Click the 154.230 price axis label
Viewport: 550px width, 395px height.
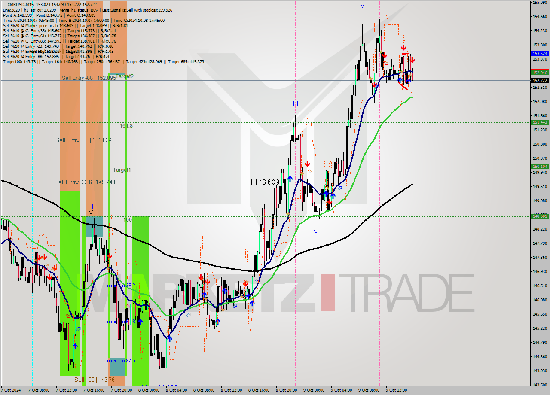coord(540,31)
